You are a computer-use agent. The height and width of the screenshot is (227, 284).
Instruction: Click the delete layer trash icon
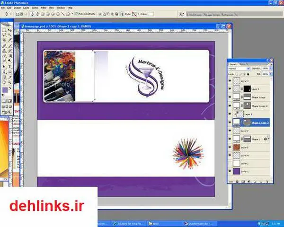tap(267, 182)
